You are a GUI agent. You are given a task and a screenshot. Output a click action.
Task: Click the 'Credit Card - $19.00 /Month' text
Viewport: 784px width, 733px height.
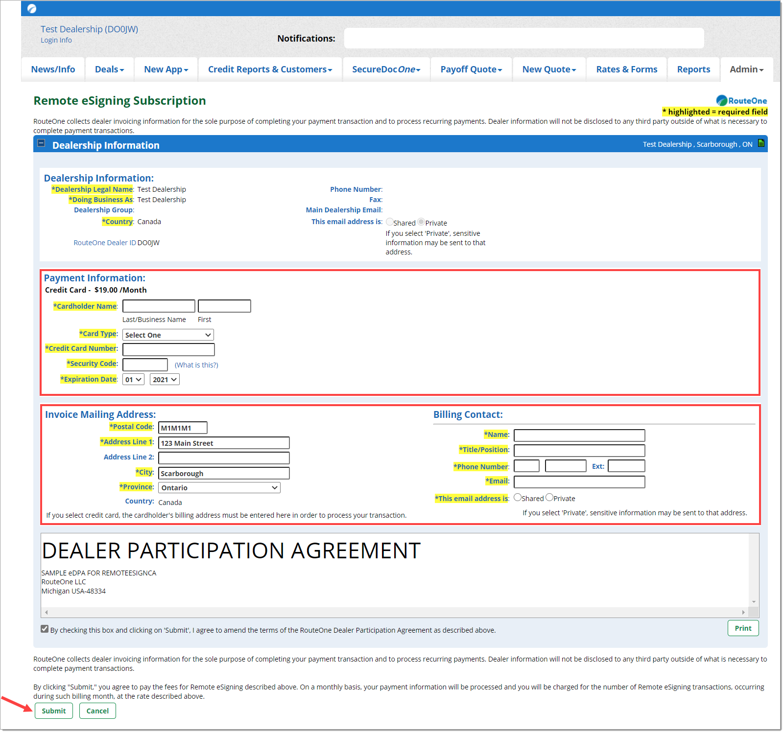(x=96, y=290)
